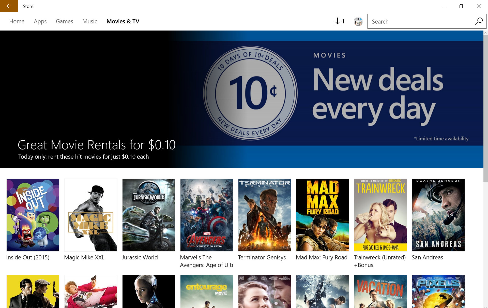Open the Music tab
This screenshot has width=488, height=308.
90,21
